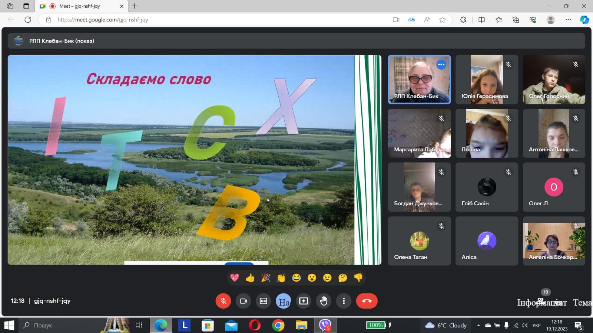Open Edge settings and more menu

click(x=568, y=20)
